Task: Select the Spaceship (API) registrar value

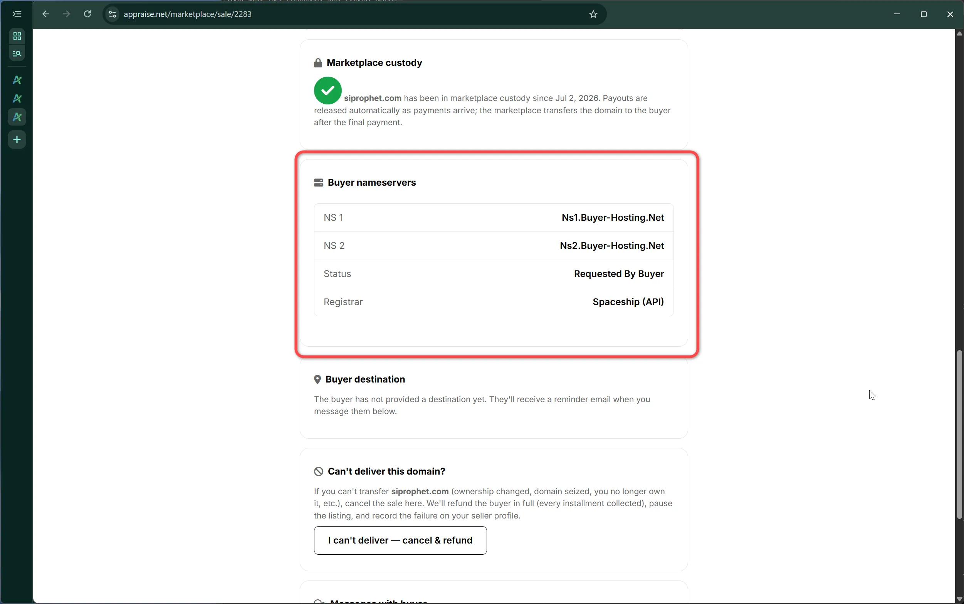Action: 628,302
